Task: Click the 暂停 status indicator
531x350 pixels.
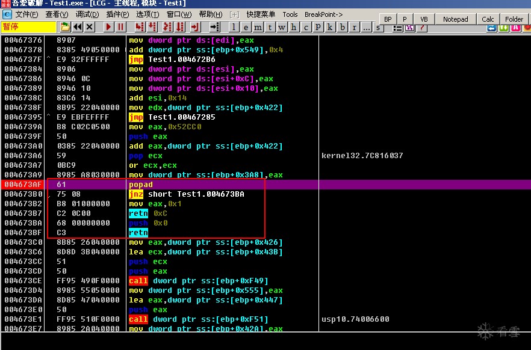Action: [28, 26]
